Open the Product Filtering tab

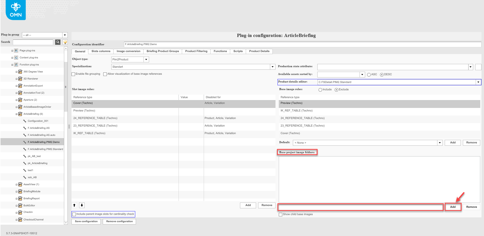click(196, 51)
